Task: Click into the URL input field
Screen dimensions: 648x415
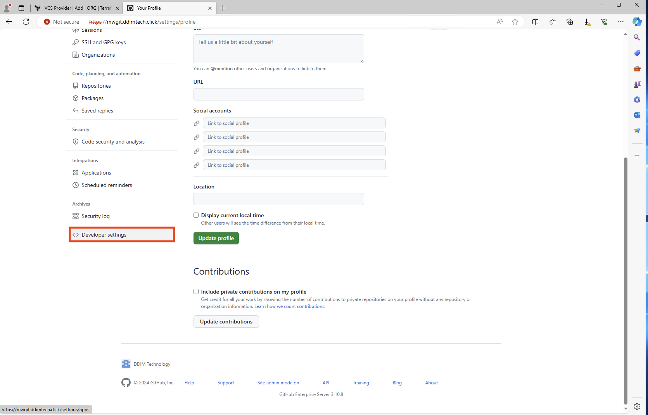Action: pyautogui.click(x=278, y=94)
